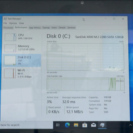Switch to the App history tab
The height and width of the screenshot is (133, 133).
[x=35, y=28]
